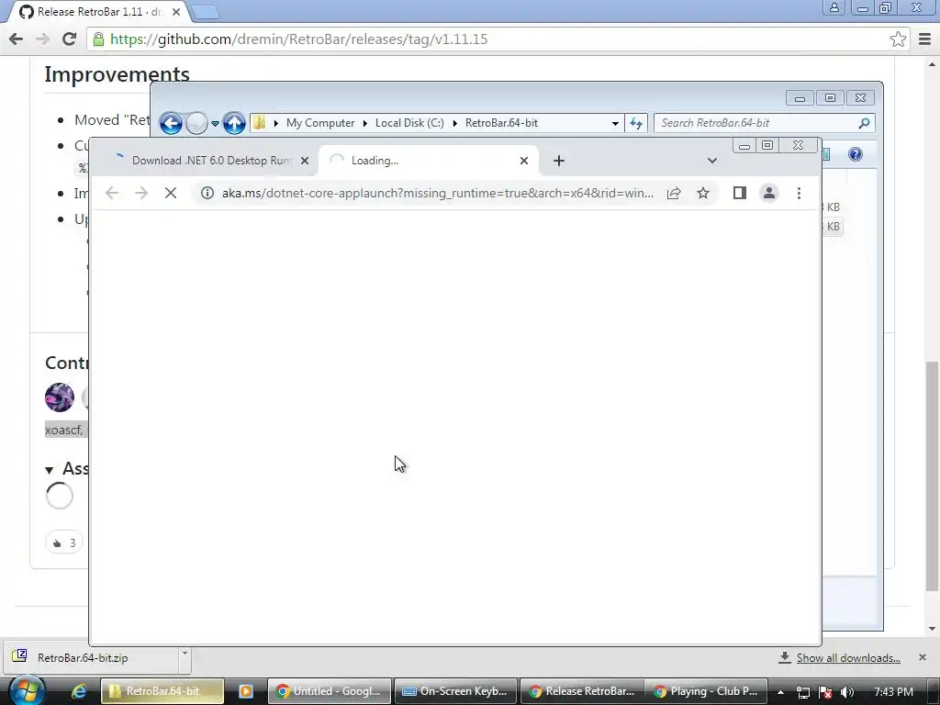Screen dimensions: 940x705
Task: Bookmark the GitHub page with star icon
Action: (x=898, y=39)
